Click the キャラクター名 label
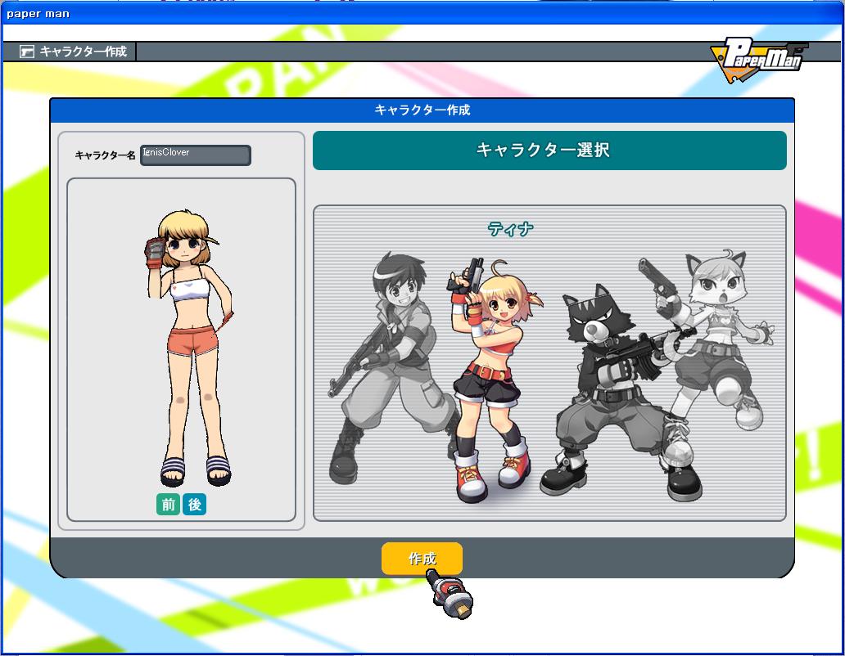Screen dimensions: 845x656 105,155
